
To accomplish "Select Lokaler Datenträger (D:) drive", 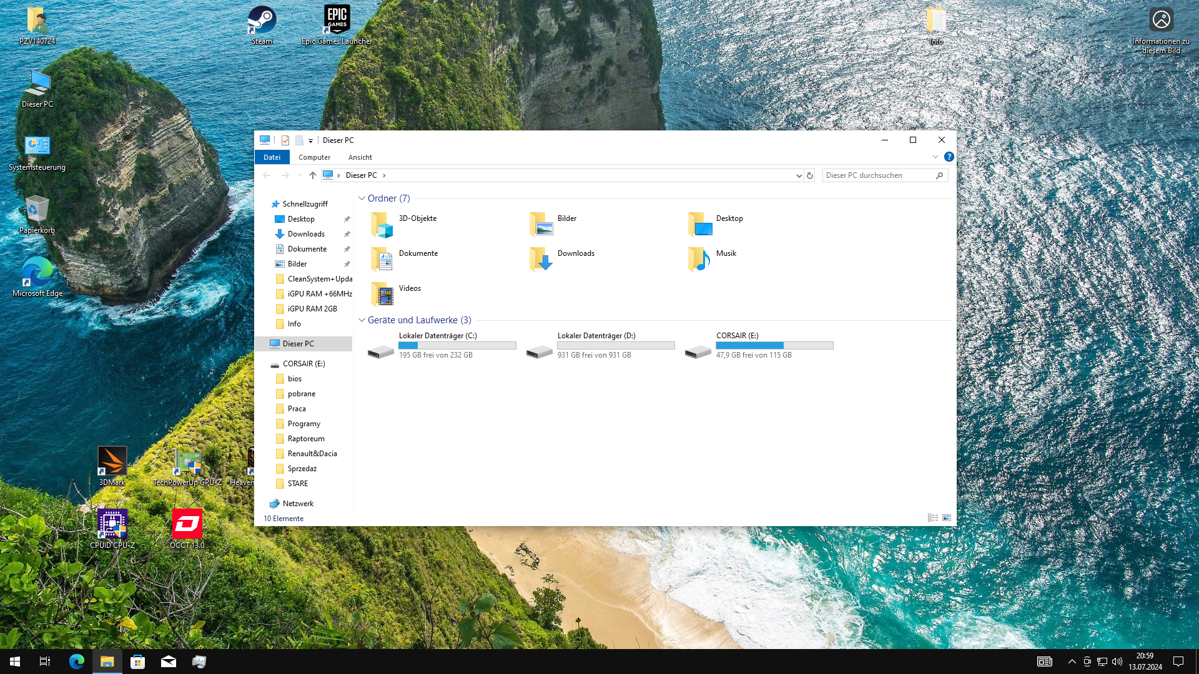I will 601,346.
